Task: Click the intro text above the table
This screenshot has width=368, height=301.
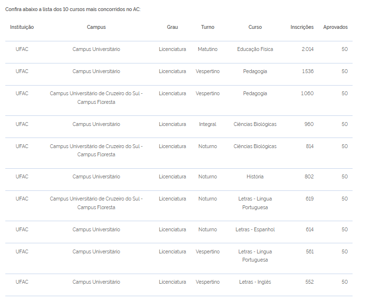Action: [x=73, y=10]
